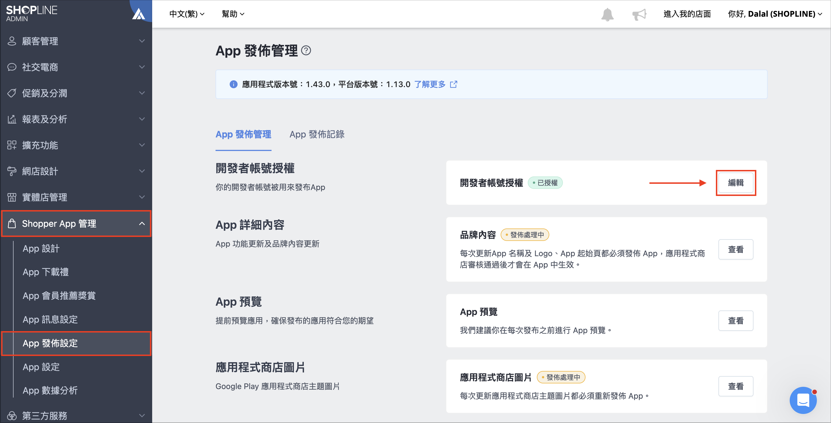Click 發佈處理中 badge beside 應用程式商店圖片
This screenshot has width=831, height=423.
point(561,377)
